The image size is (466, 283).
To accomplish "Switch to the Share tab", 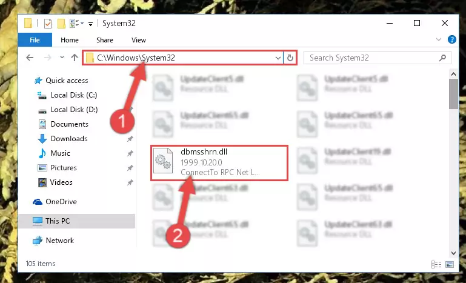I will 105,40.
